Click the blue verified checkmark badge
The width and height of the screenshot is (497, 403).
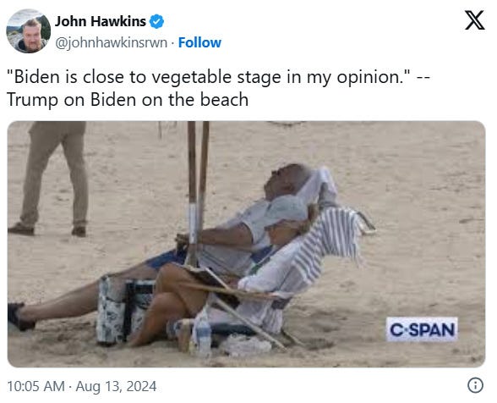pyautogui.click(x=156, y=22)
